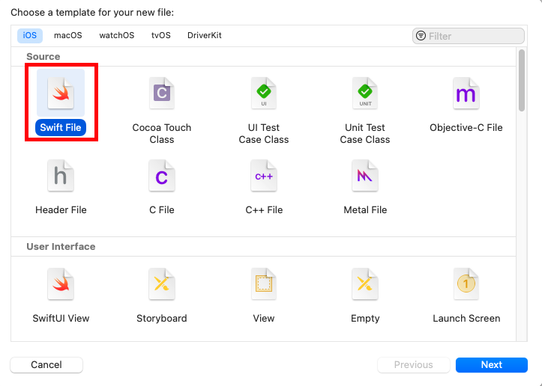Focus the Filter text field
Screen dimensions: 542x386
pyautogui.click(x=469, y=36)
